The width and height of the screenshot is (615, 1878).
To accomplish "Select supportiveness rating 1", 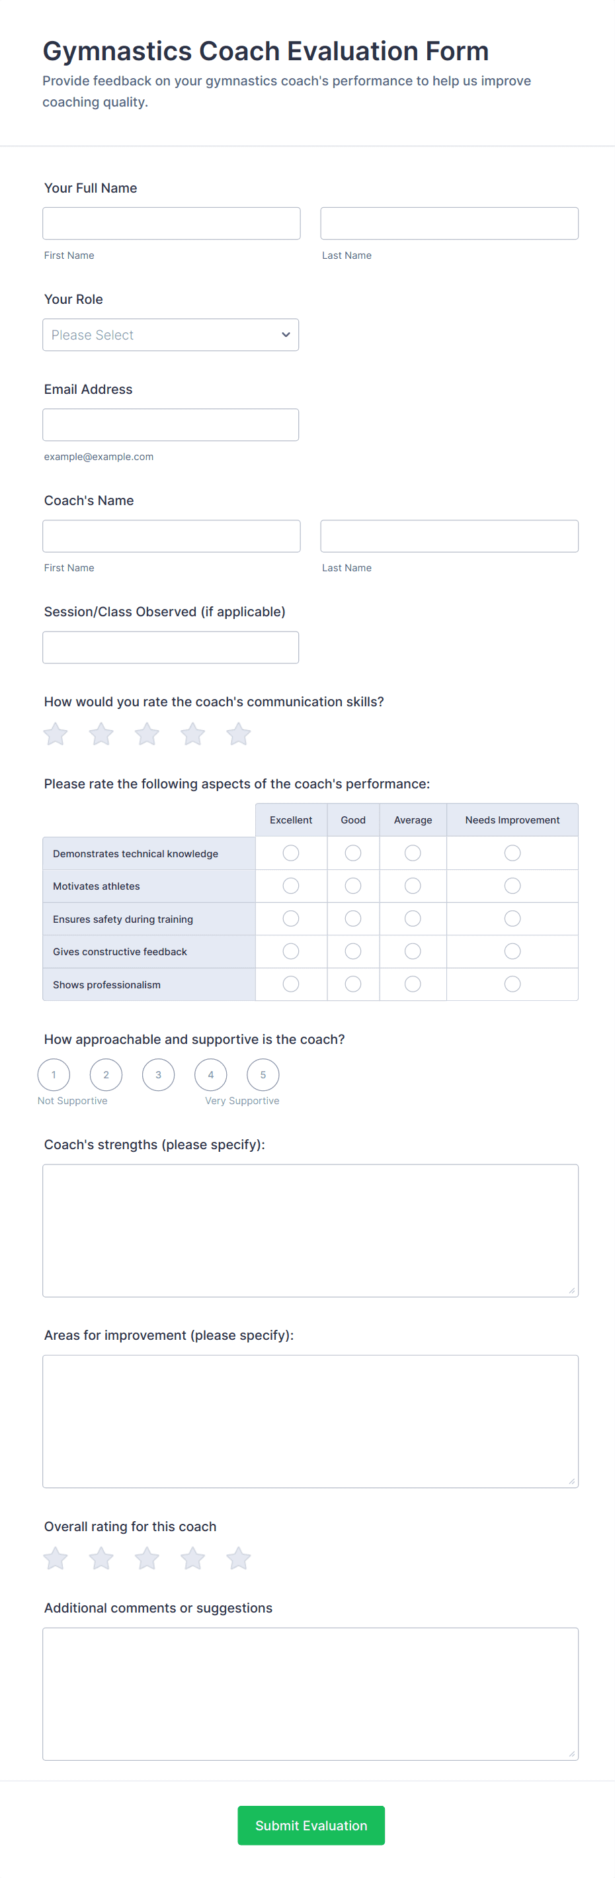I will [x=54, y=1074].
